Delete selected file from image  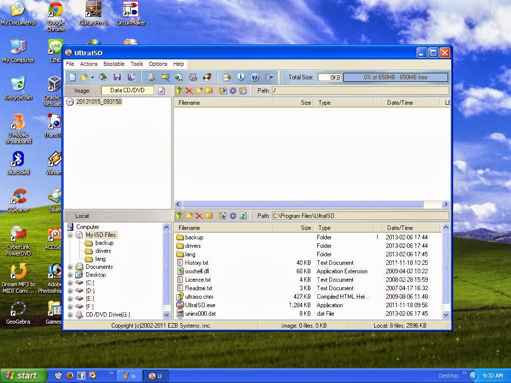coord(189,90)
